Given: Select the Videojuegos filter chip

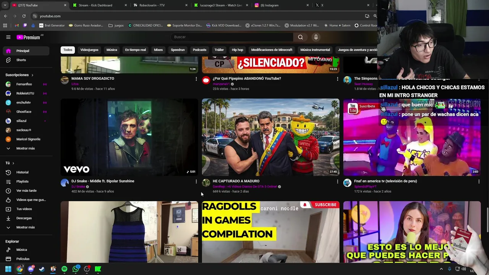Looking at the screenshot, I should click(89, 50).
